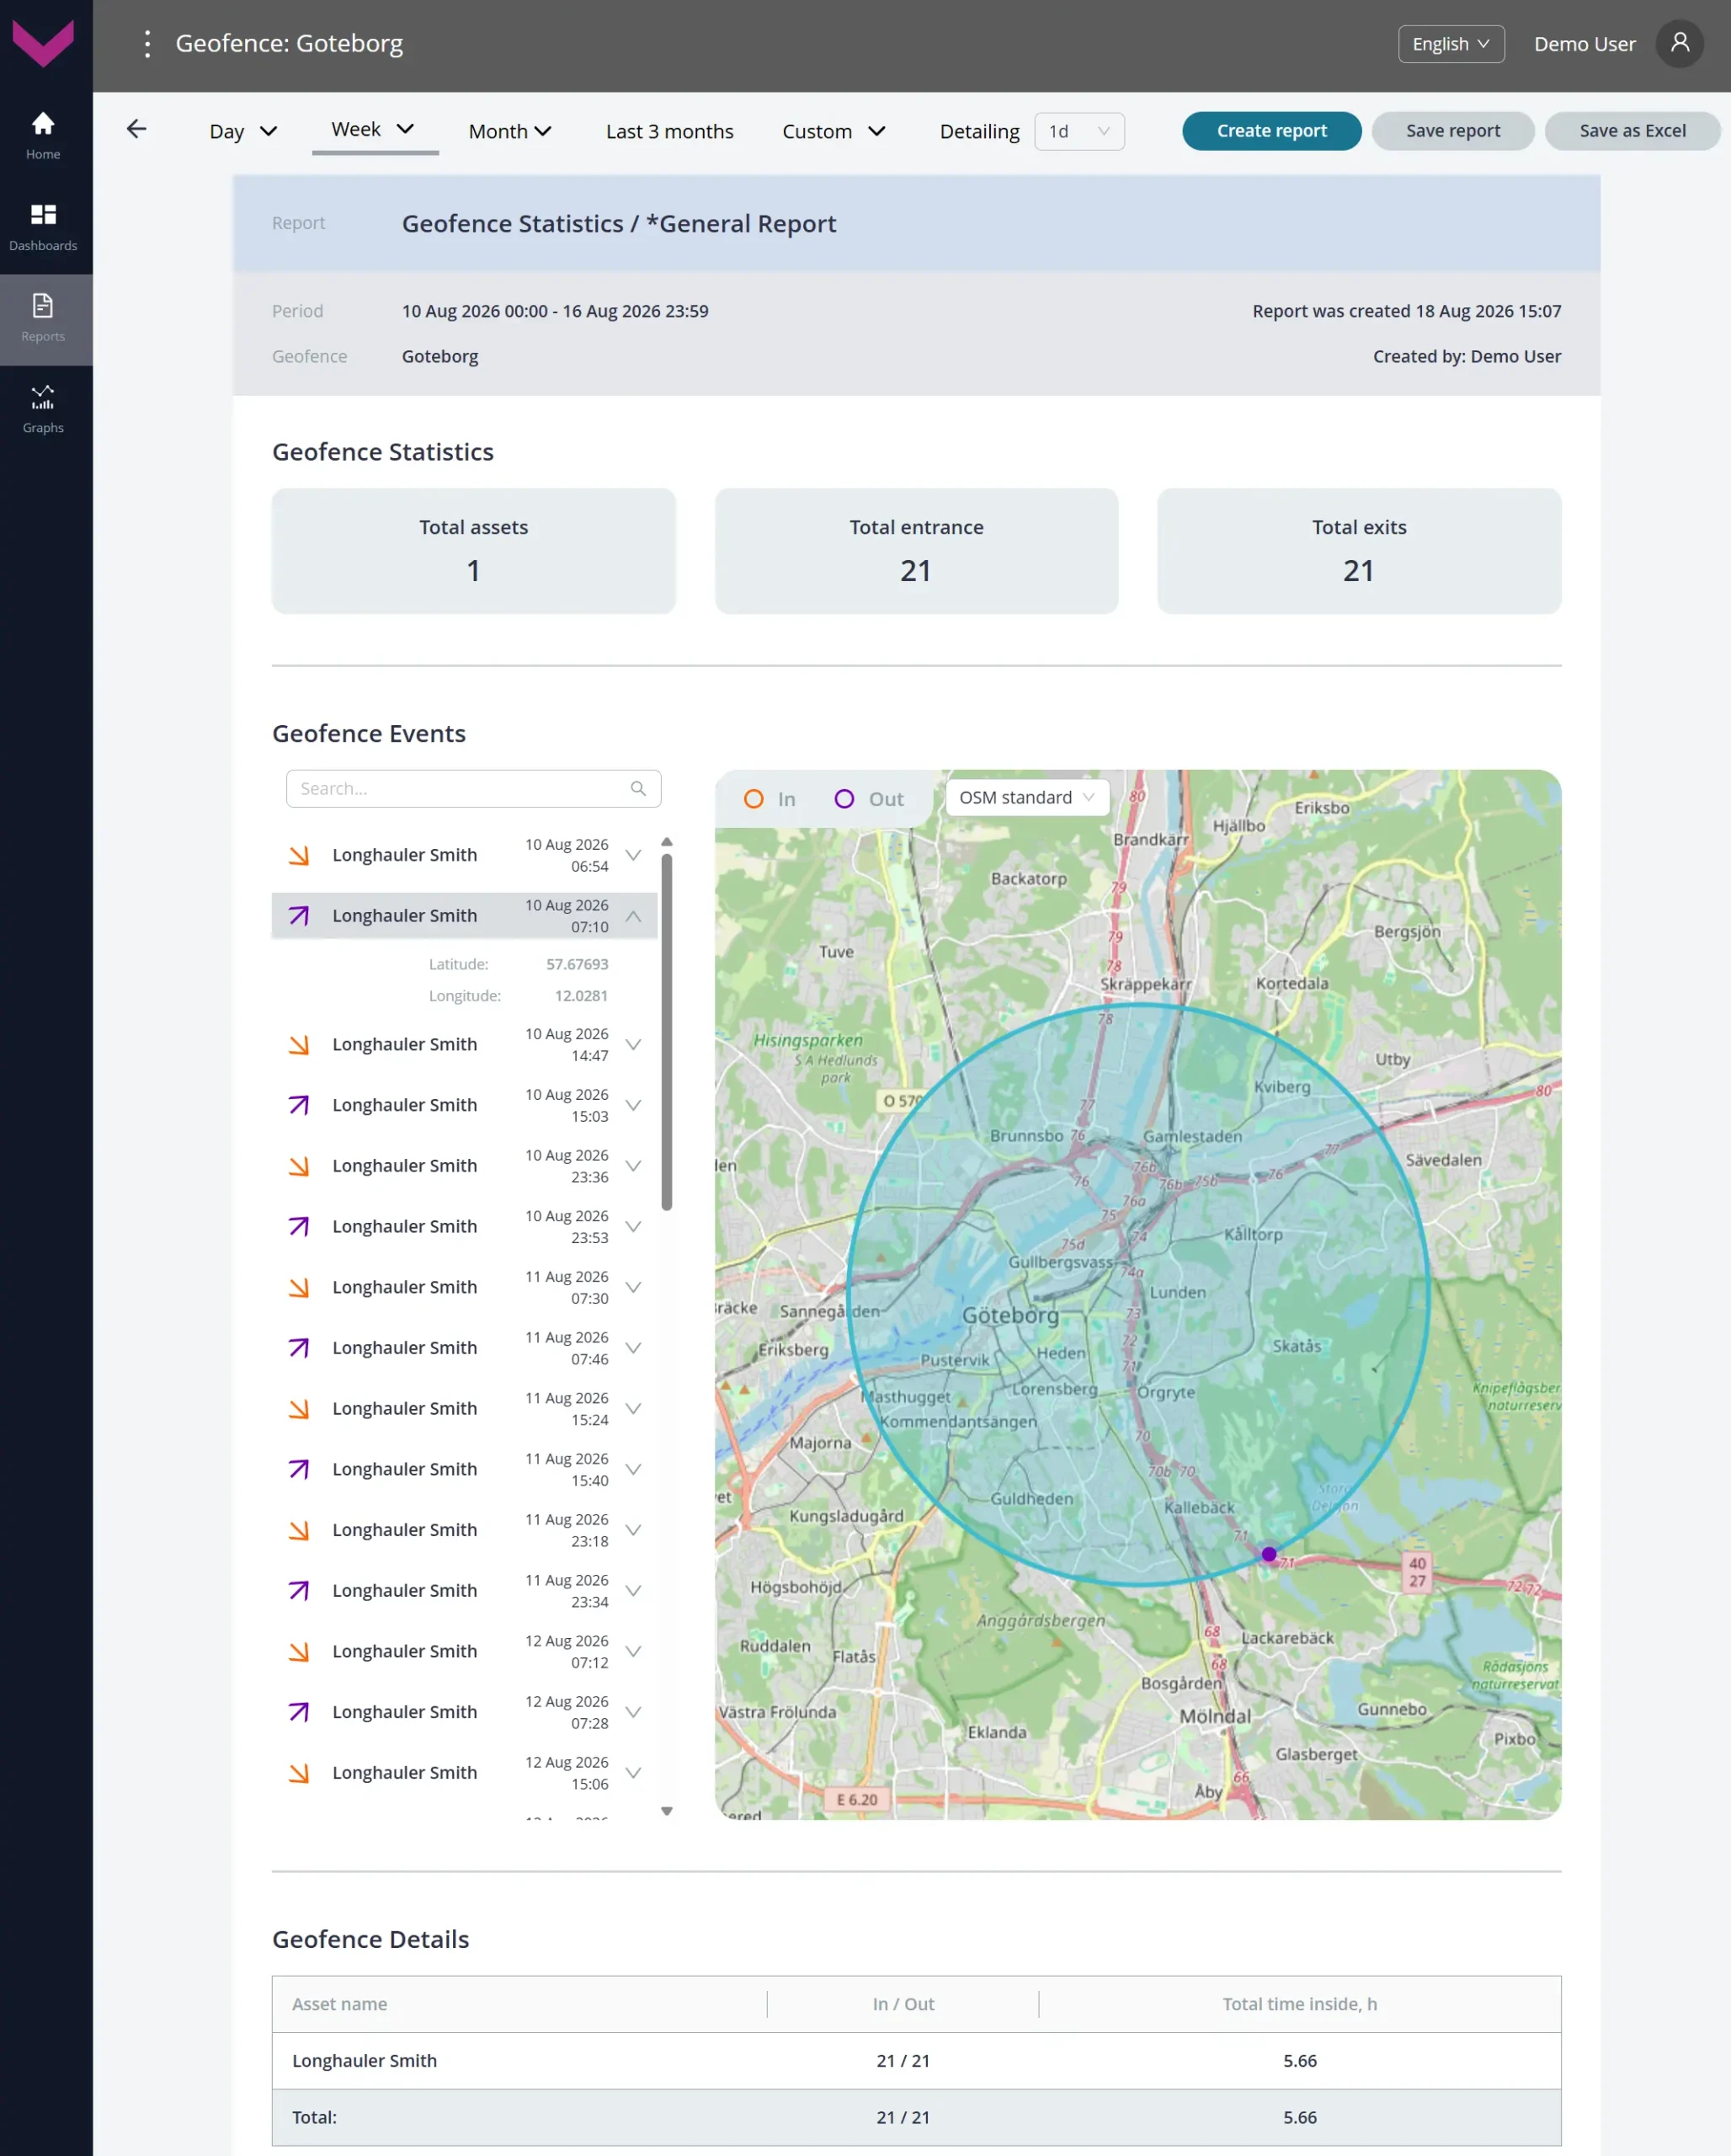
Task: Go back with the left arrow
Action: 137,129
